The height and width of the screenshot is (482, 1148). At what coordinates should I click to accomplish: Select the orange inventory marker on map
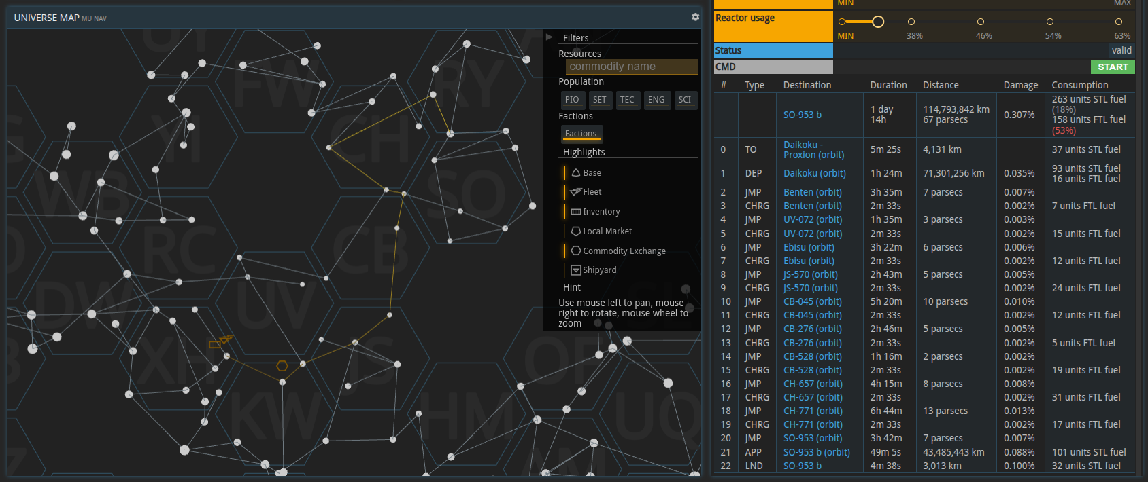(214, 345)
